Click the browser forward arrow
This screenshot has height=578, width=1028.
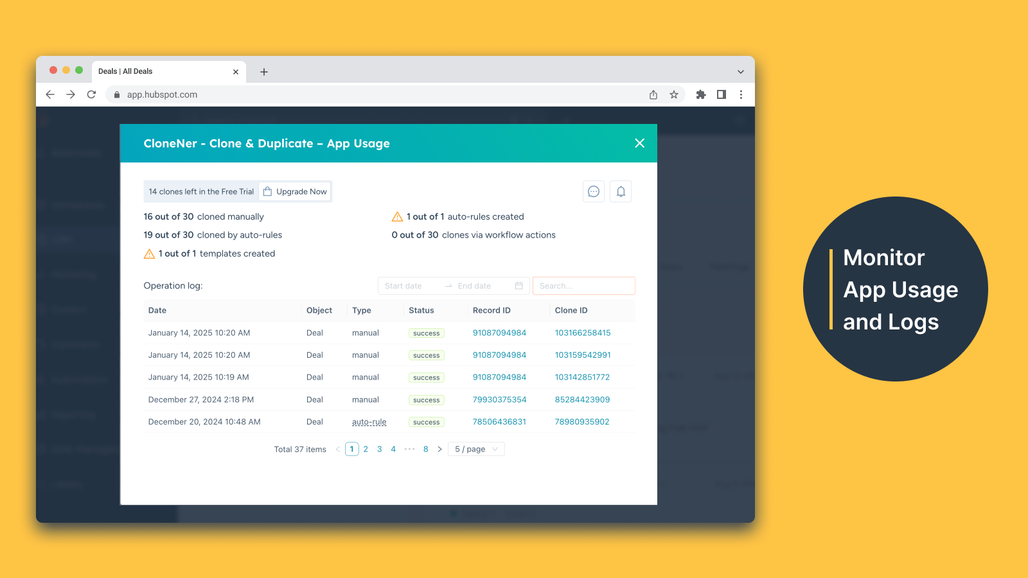pos(71,94)
